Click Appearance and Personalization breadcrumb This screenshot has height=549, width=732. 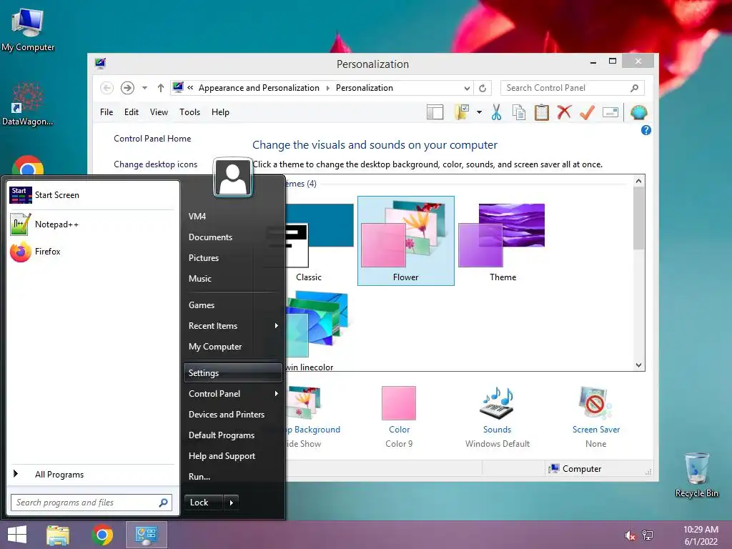point(259,88)
